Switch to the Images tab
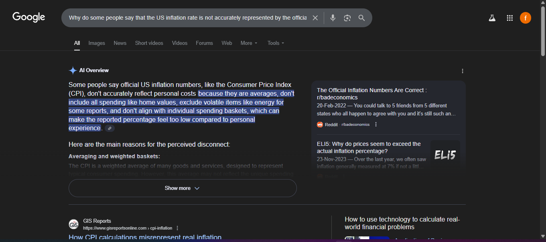546x242 pixels. [x=97, y=43]
